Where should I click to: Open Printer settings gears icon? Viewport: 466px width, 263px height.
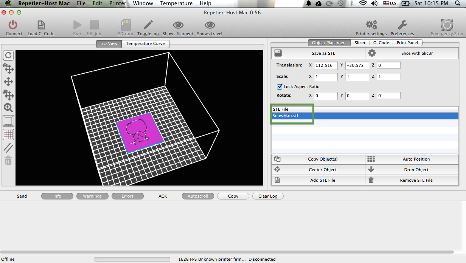pyautogui.click(x=371, y=25)
